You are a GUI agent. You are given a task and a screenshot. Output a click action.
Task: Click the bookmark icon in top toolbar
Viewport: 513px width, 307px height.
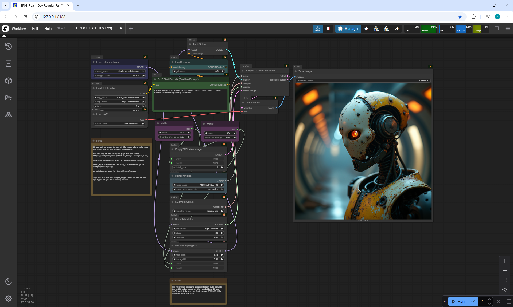[328, 29]
